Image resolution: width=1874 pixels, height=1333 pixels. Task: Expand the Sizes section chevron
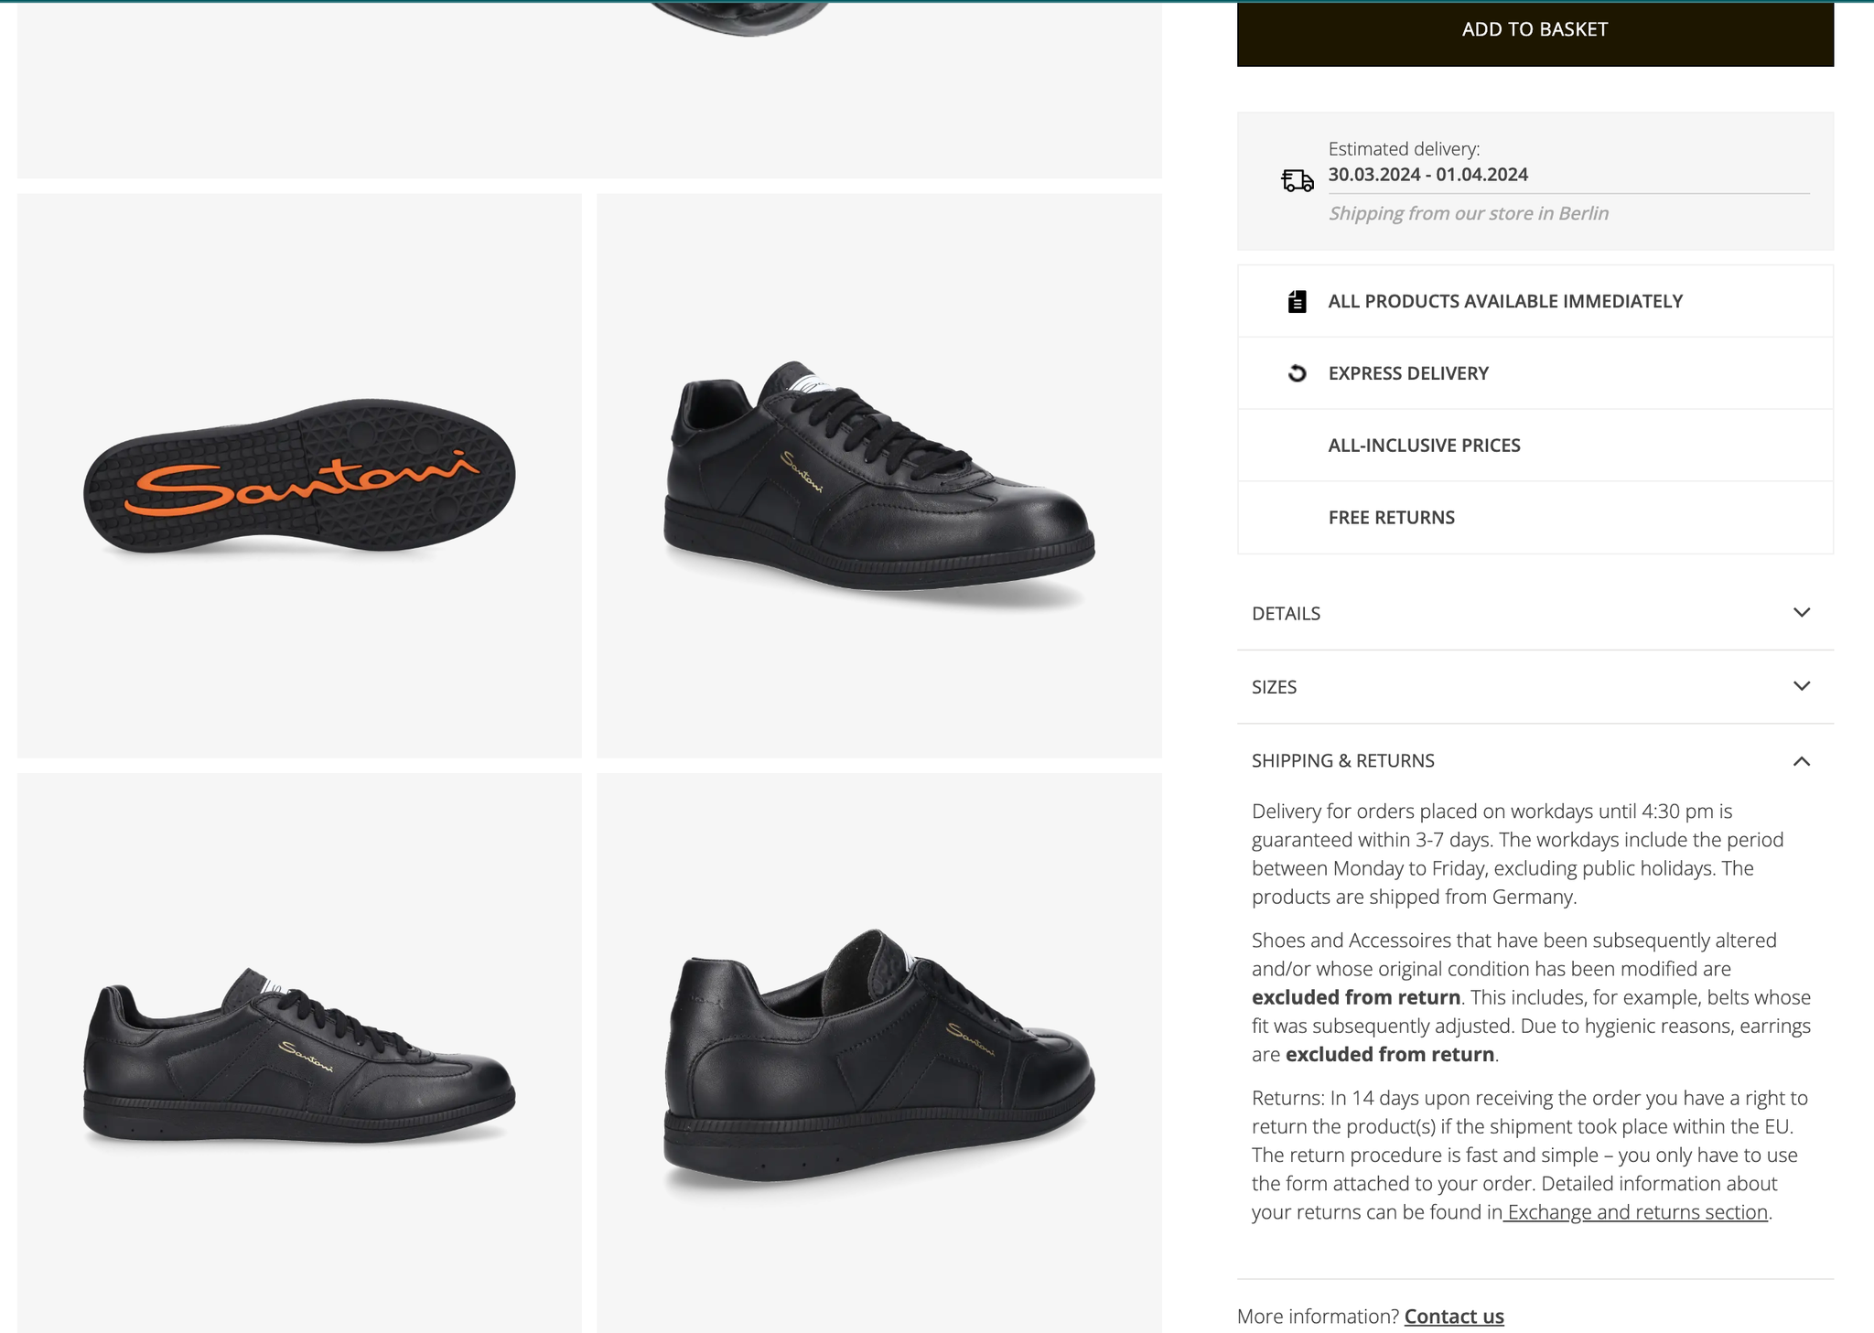(1801, 686)
